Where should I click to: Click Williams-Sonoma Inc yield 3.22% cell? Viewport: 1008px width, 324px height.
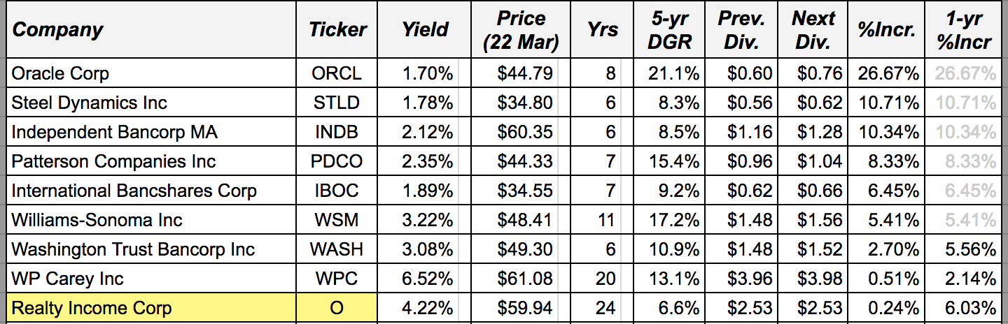point(424,220)
